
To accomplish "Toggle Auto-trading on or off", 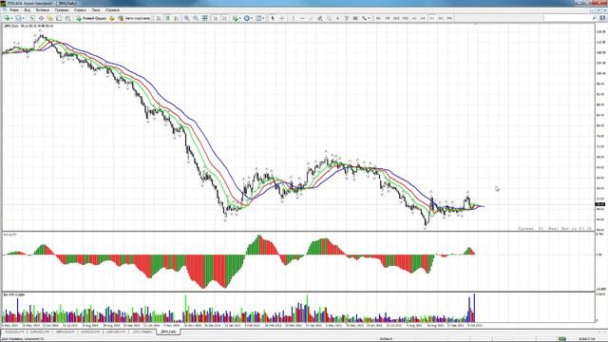I will [134, 18].
